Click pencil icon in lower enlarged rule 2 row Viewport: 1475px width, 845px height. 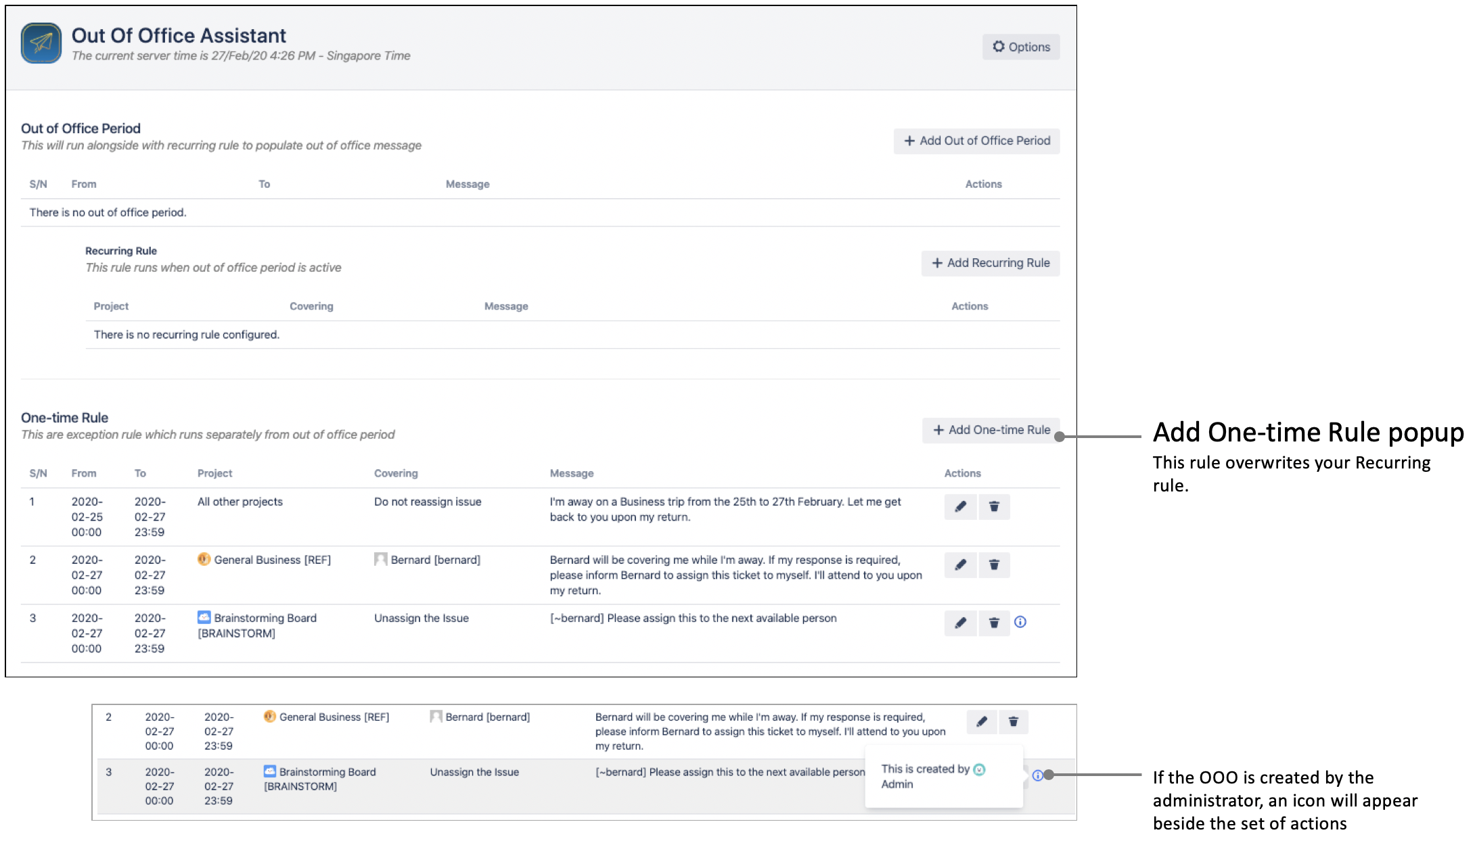pos(981,722)
